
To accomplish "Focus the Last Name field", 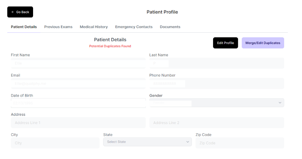I will [x=217, y=63].
